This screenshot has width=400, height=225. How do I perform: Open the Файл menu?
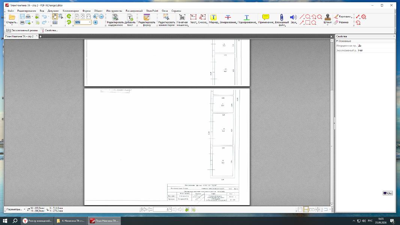pyautogui.click(x=11, y=11)
